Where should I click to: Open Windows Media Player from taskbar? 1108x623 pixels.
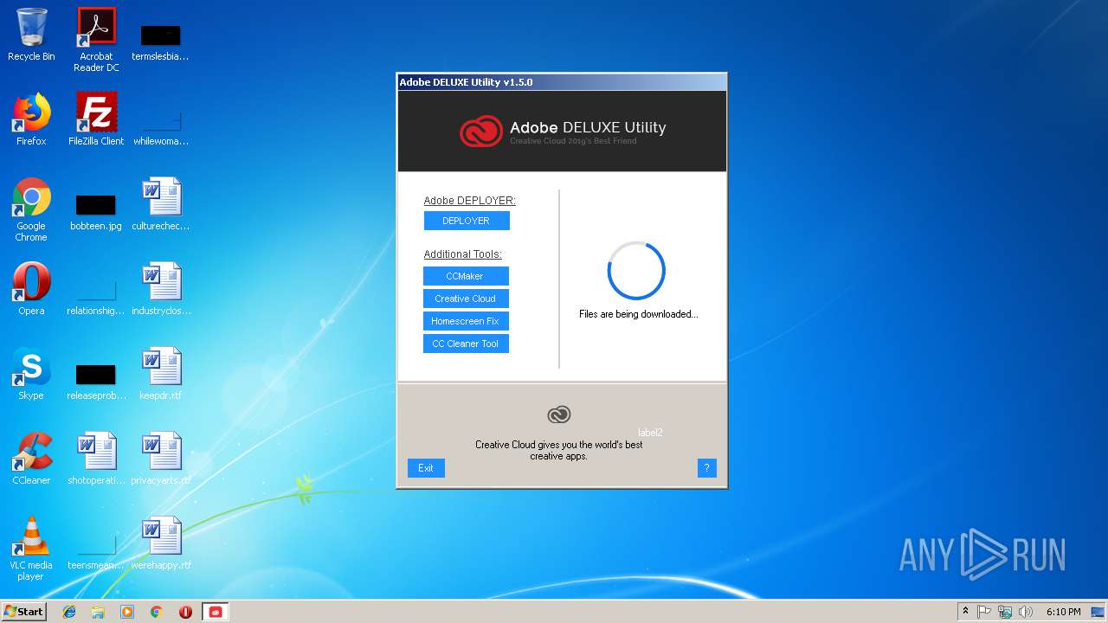(x=127, y=612)
